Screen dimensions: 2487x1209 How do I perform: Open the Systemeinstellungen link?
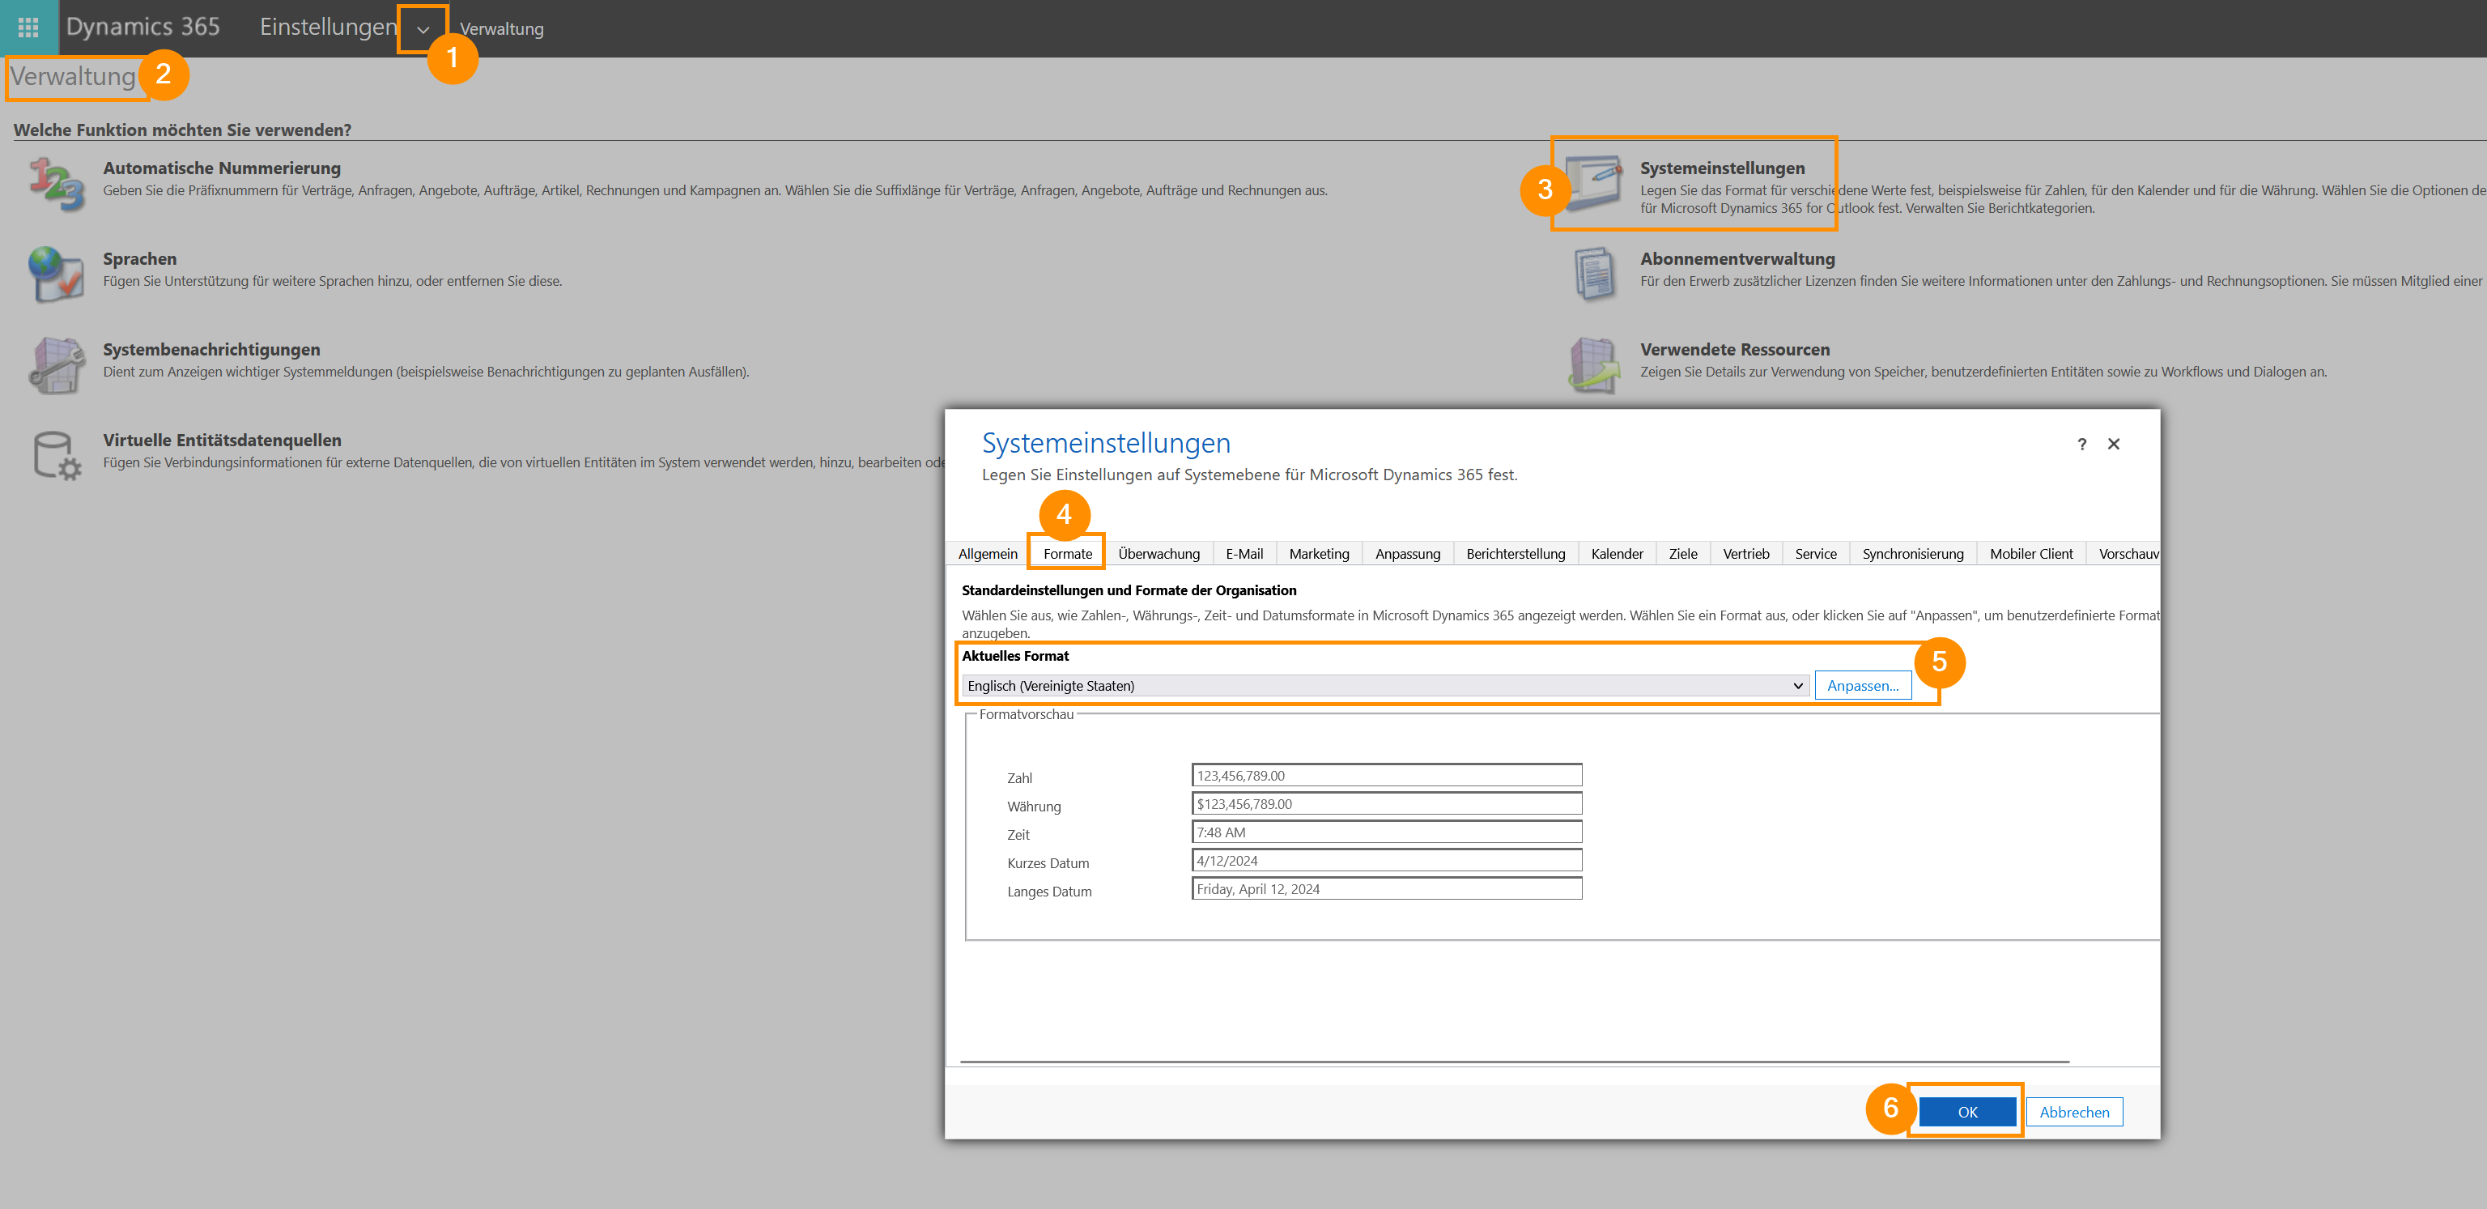(x=1721, y=168)
